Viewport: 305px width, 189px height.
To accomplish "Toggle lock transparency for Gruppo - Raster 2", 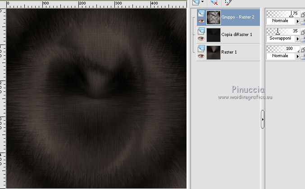I will click(303, 22).
